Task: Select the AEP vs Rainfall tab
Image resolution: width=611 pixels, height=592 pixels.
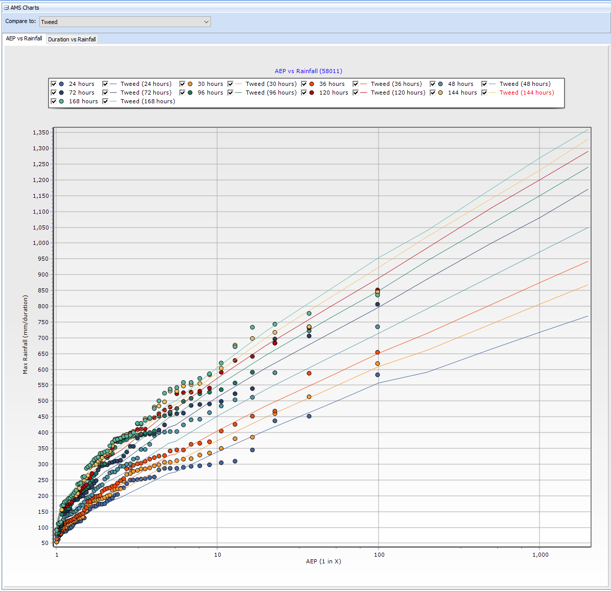Action: [24, 39]
